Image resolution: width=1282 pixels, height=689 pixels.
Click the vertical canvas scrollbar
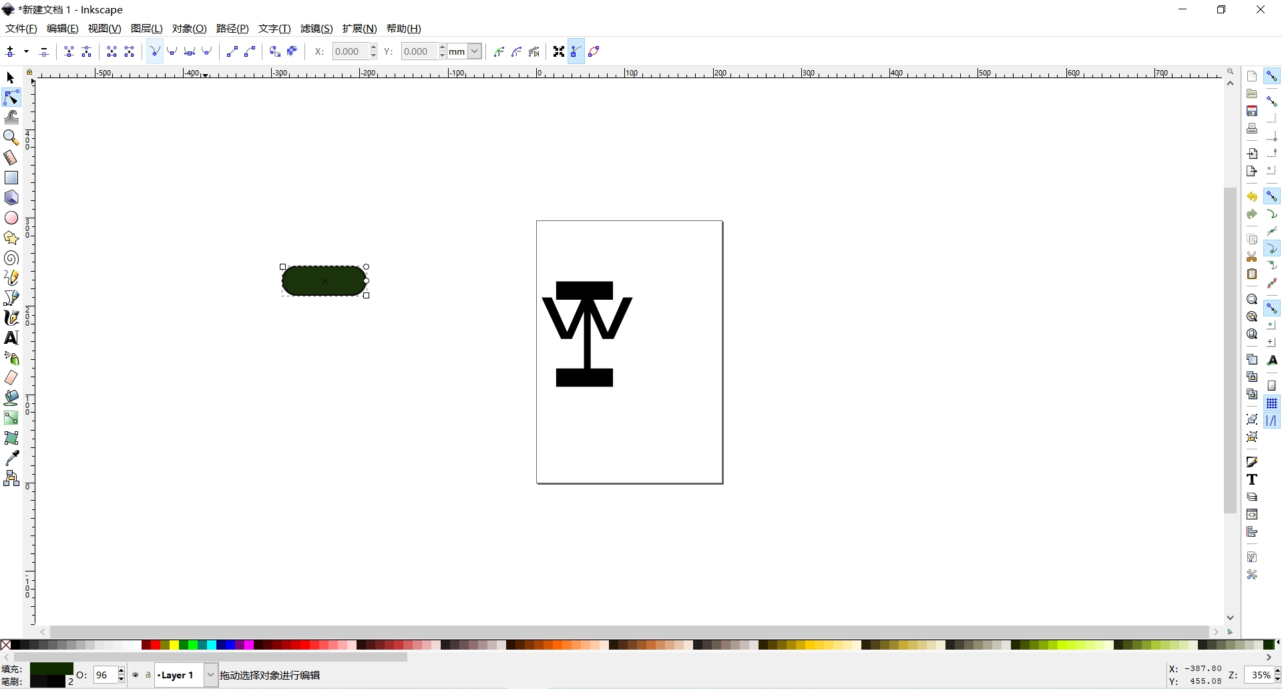click(1231, 350)
